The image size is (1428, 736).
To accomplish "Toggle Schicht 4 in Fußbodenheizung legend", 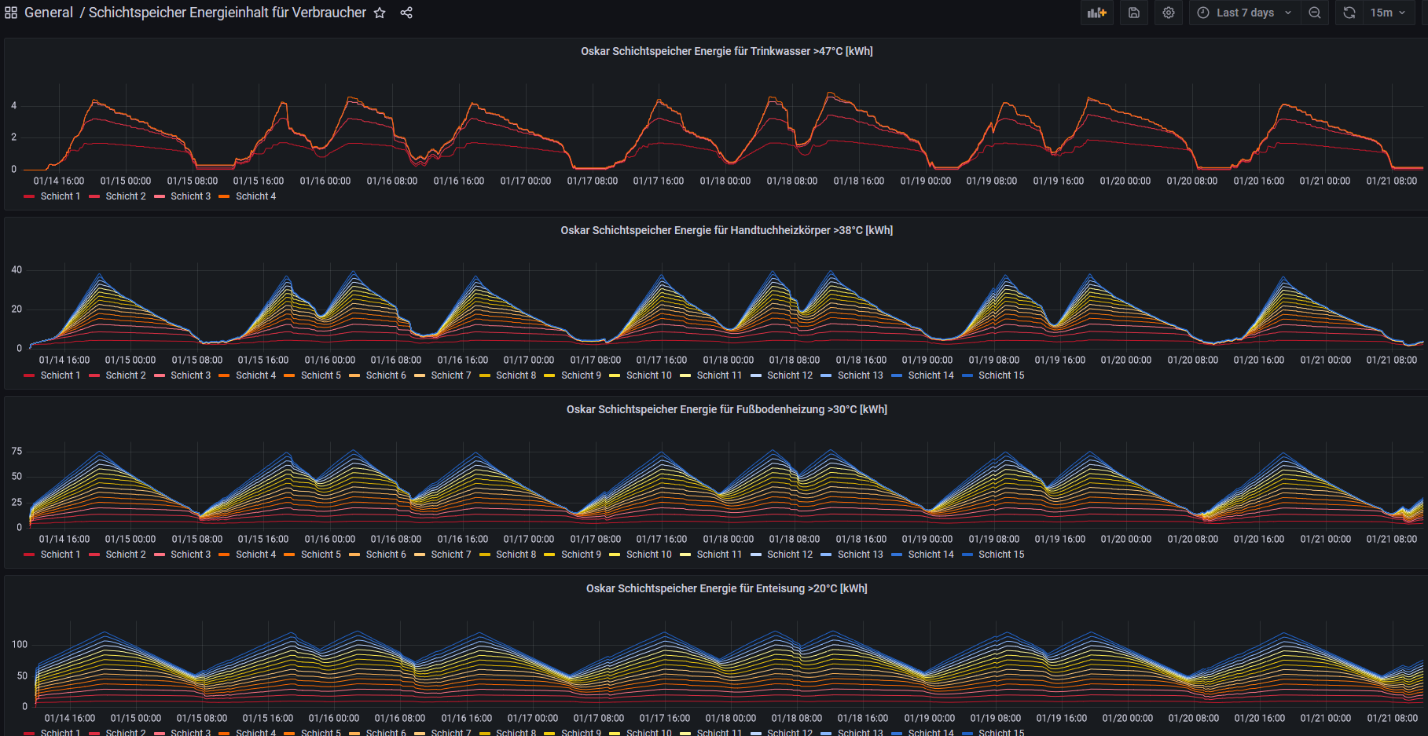I will coord(256,555).
